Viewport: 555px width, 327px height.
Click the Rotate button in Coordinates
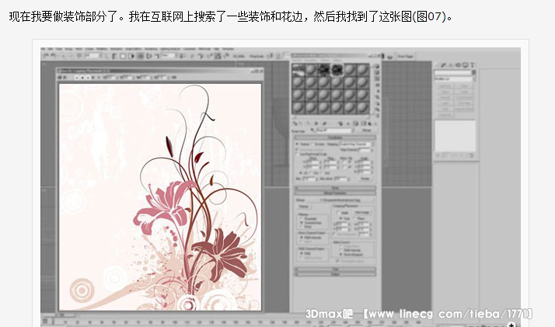point(365,179)
